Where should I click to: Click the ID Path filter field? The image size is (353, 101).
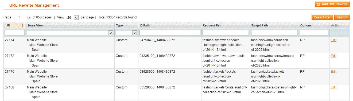pos(170,33)
